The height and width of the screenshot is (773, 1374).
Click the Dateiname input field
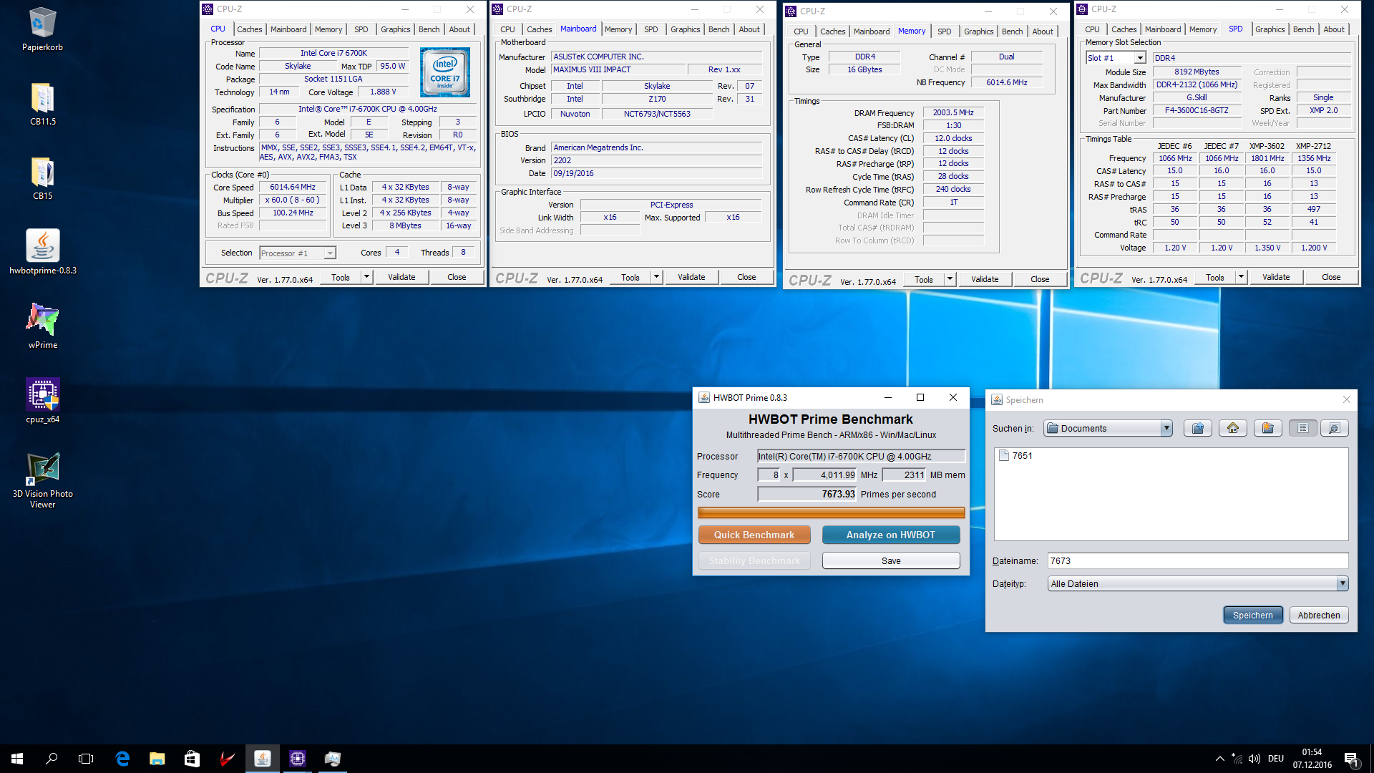(x=1198, y=560)
